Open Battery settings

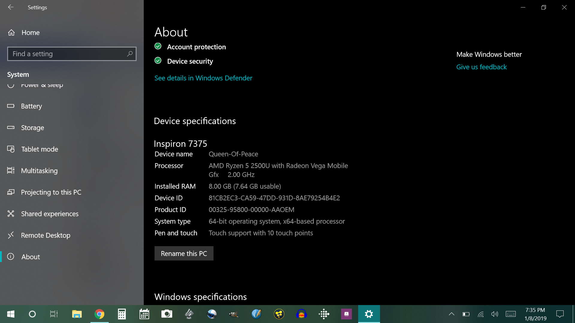pyautogui.click(x=31, y=106)
